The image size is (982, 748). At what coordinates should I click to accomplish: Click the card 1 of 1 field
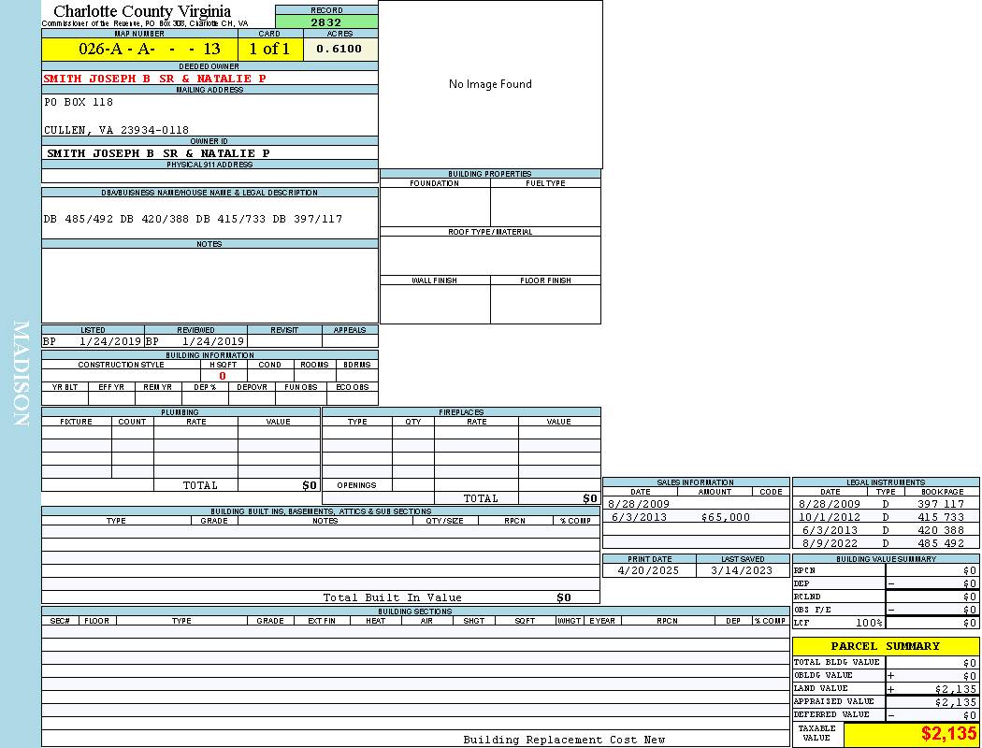[x=270, y=49]
